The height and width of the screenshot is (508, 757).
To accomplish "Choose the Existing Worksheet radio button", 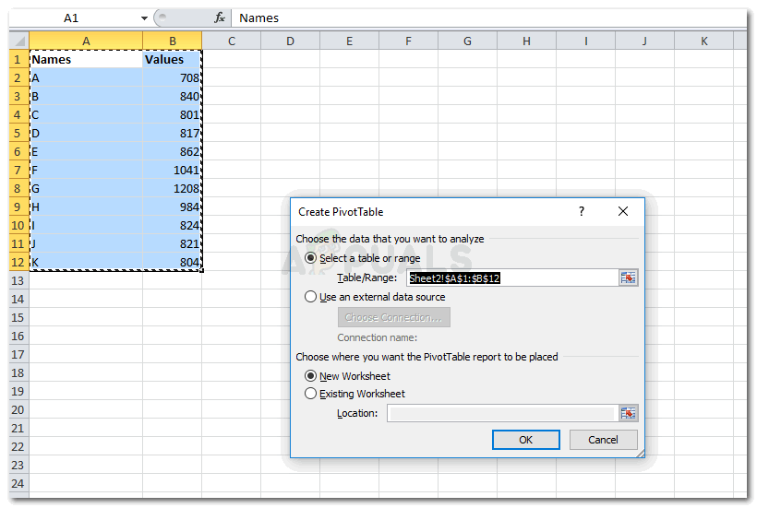I will (310, 394).
